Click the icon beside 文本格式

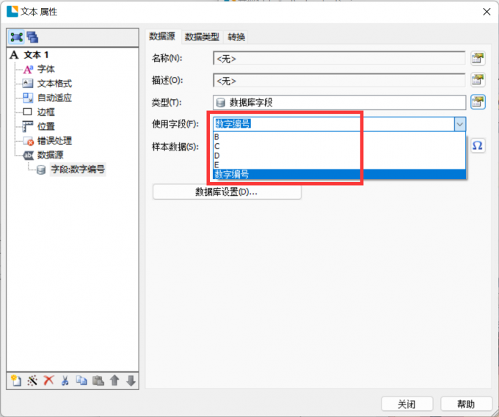coord(28,84)
